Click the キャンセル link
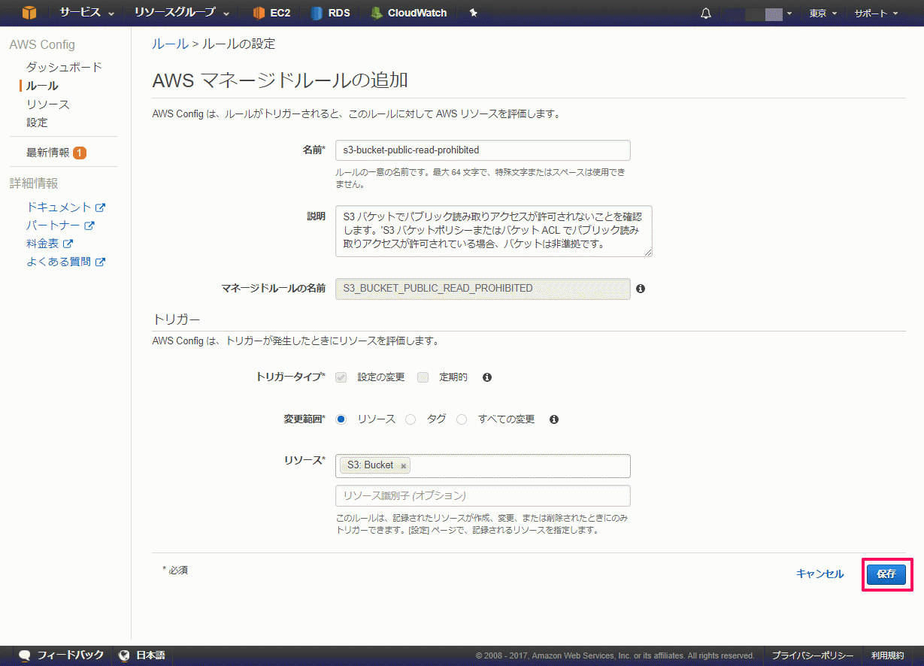This screenshot has height=666, width=924. click(819, 574)
